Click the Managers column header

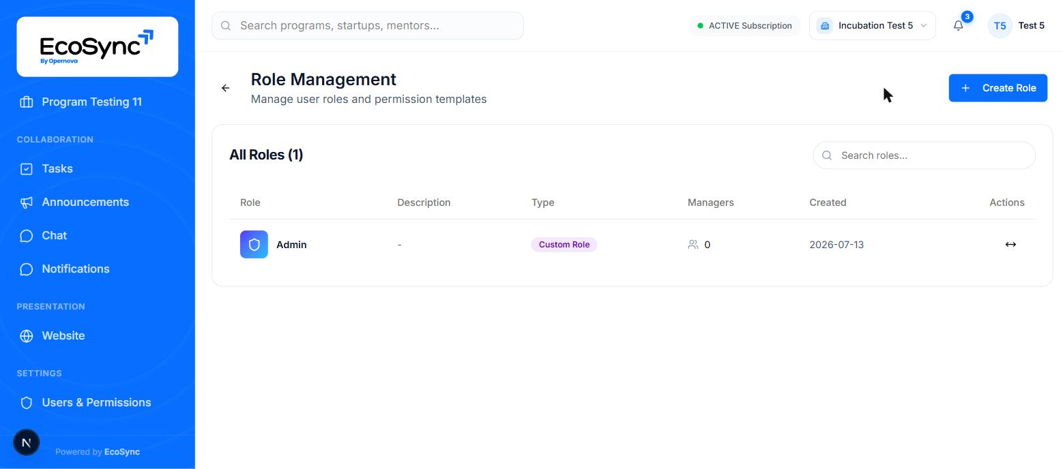(x=711, y=202)
